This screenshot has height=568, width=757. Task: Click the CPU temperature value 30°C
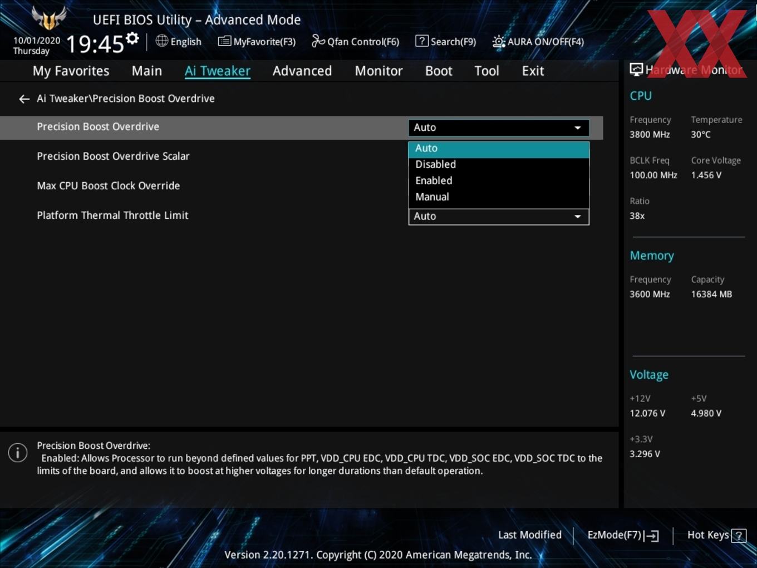point(701,135)
